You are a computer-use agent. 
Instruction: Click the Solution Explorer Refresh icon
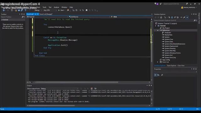pyautogui.click(x=172, y=17)
